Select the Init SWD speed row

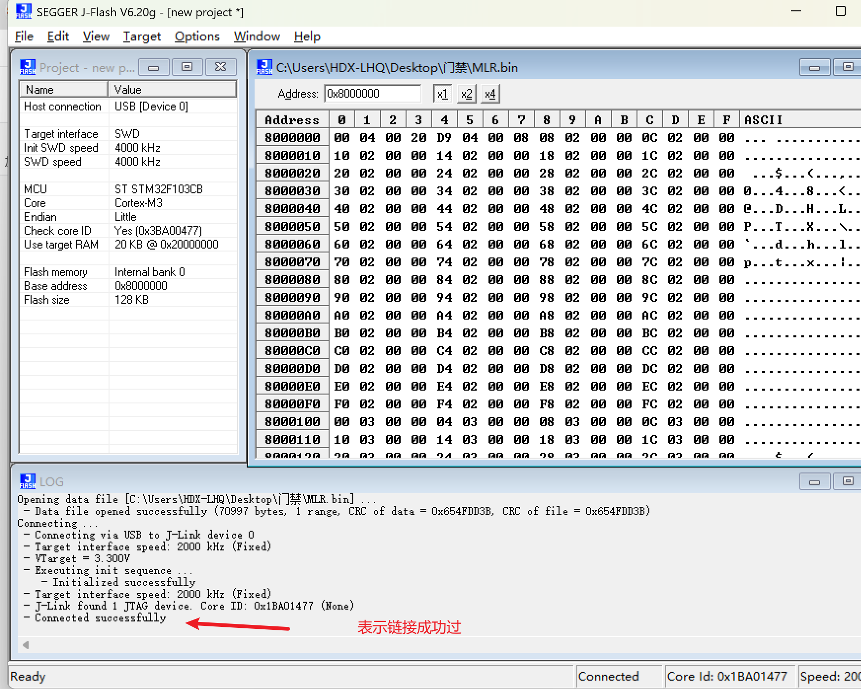128,148
